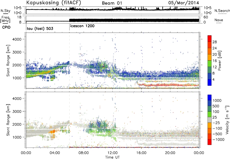Click the 500 tick on Velocity colorbar
Screen dimensions: 230x159
[x=216, y=106]
